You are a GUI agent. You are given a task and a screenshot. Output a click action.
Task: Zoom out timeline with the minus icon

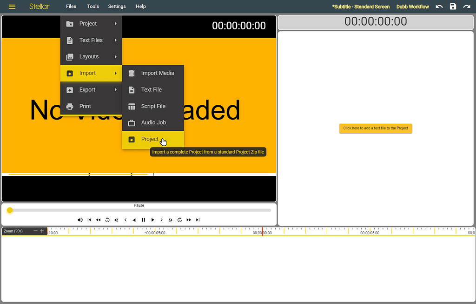click(35, 231)
